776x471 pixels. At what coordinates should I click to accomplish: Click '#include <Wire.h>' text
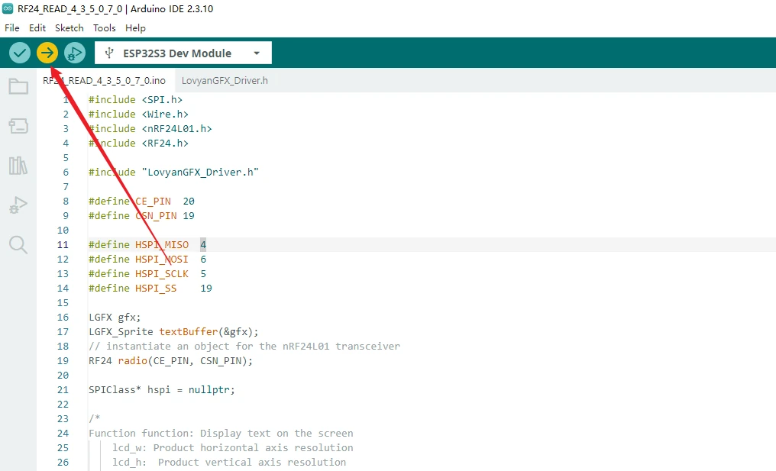point(138,114)
